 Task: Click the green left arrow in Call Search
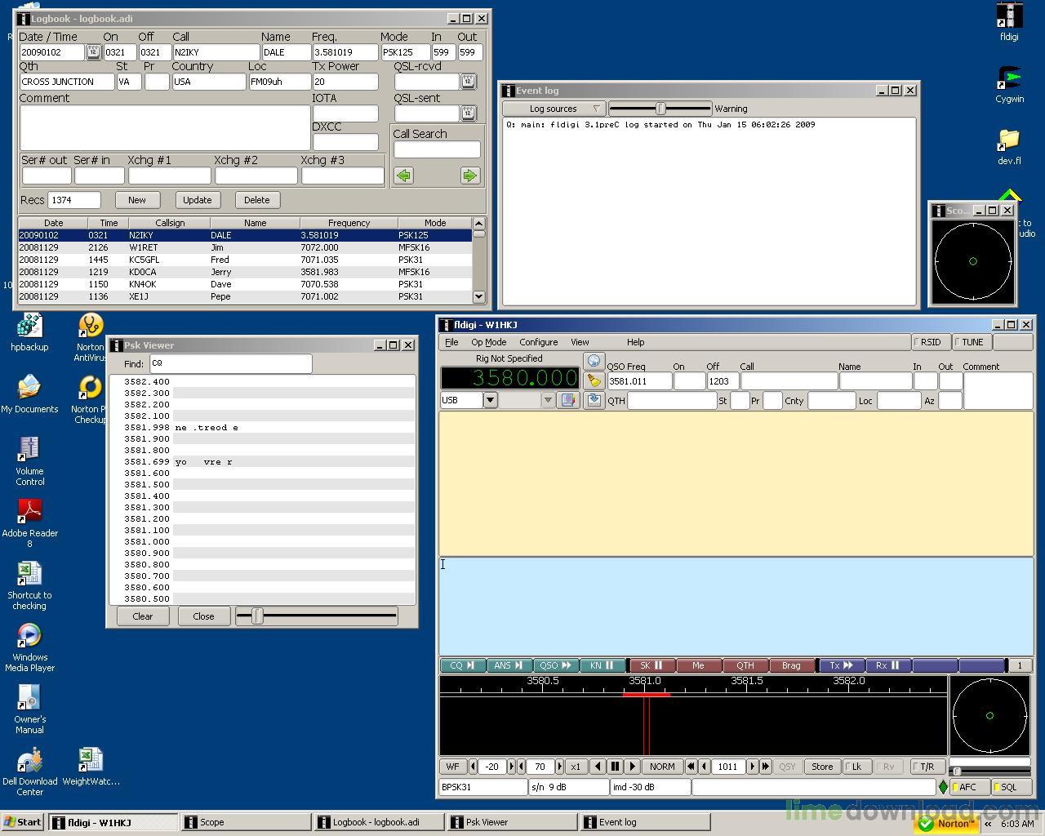pos(403,176)
